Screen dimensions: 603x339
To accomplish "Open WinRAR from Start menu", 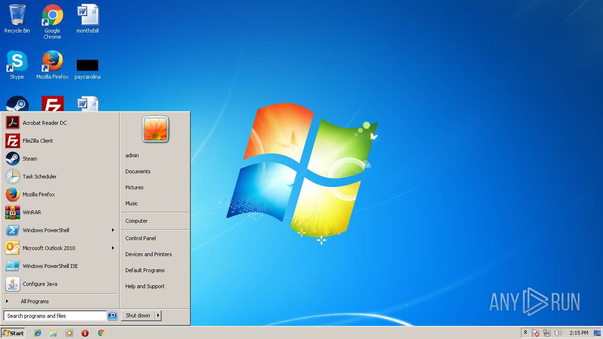I will tap(60, 212).
